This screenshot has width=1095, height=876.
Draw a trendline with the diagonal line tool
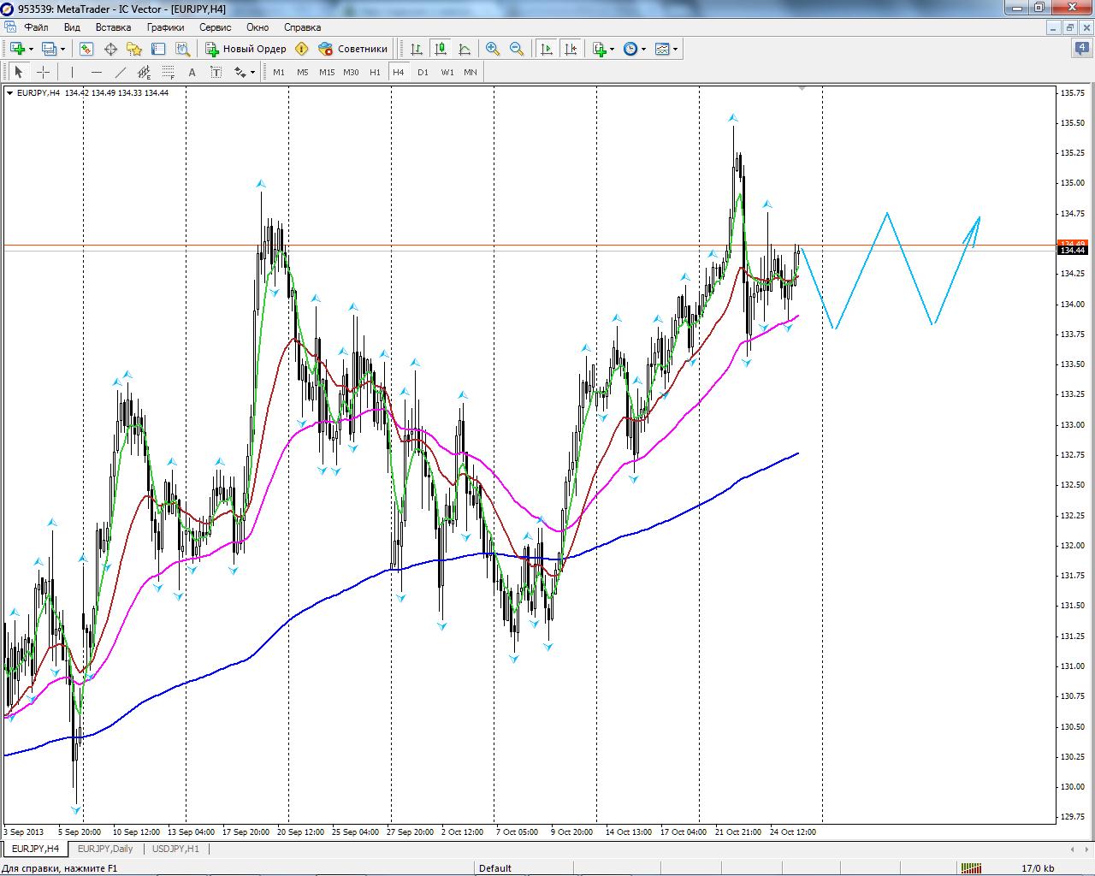(121, 73)
